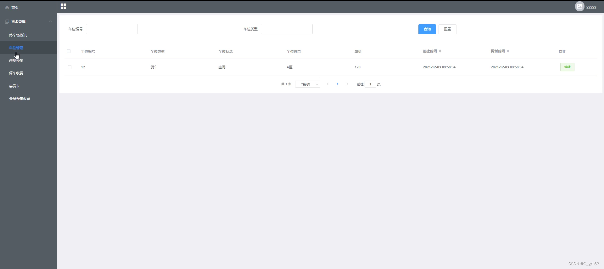This screenshot has height=269, width=604.
Task: Focus the 车位编号 search field
Action: tap(112, 29)
